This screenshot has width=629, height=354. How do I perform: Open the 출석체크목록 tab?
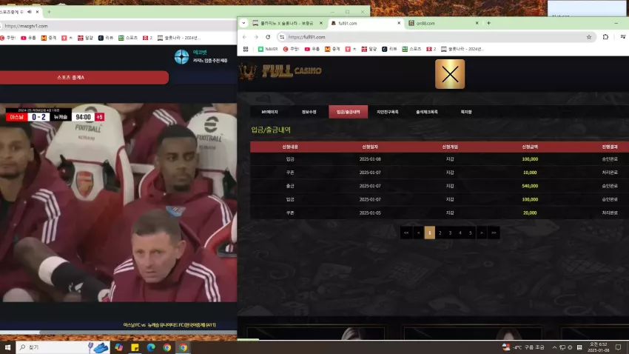(x=427, y=112)
